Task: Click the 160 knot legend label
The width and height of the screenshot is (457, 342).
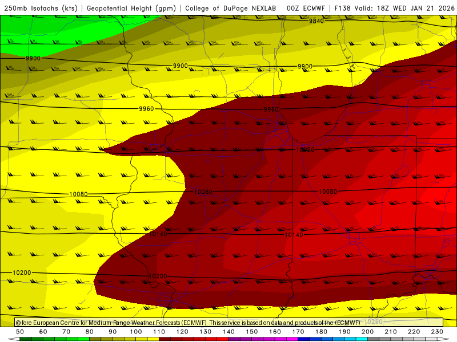Action: 275,332
